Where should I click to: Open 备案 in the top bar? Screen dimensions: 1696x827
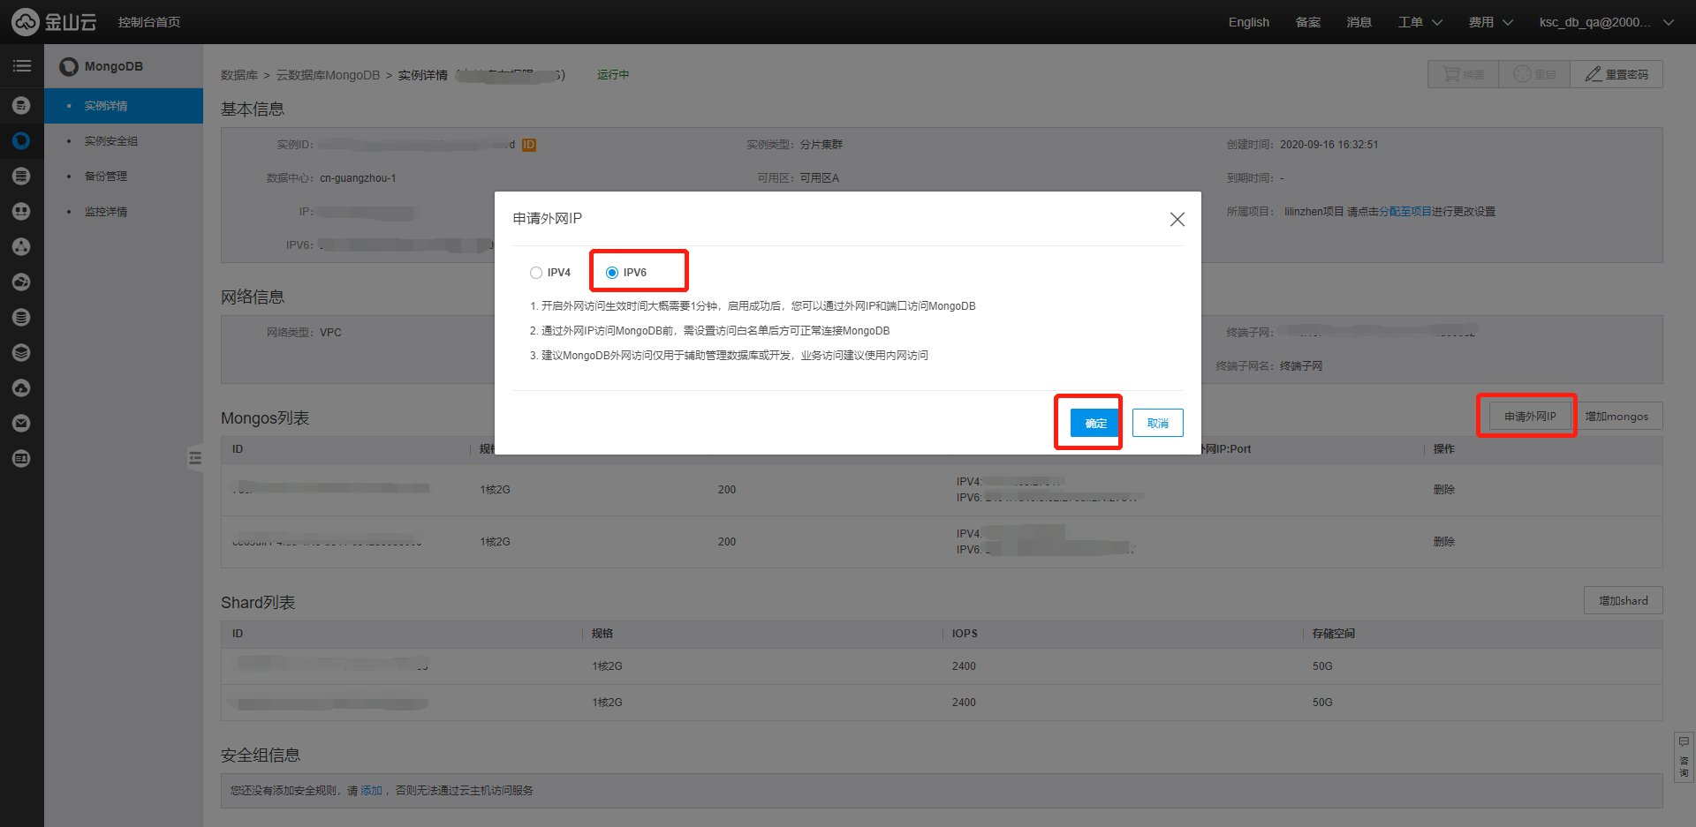point(1308,22)
